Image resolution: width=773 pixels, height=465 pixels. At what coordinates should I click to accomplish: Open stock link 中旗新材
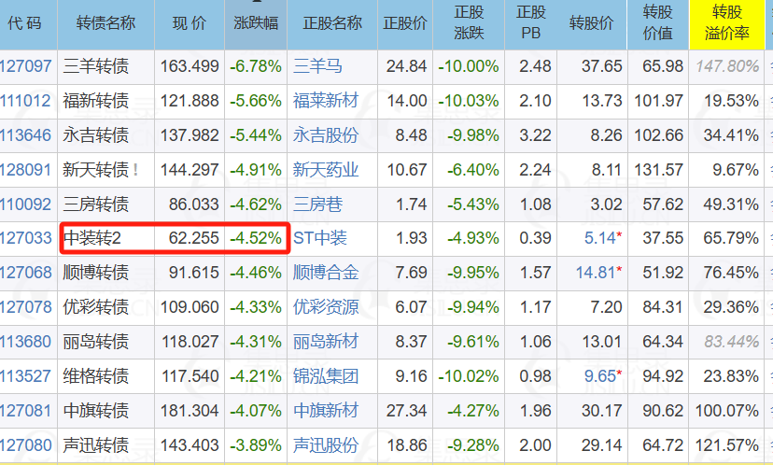point(326,411)
